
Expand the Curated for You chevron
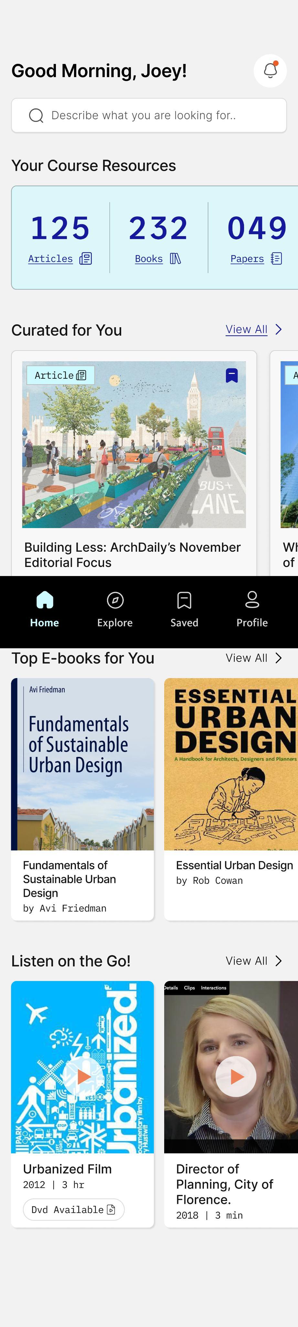pyautogui.click(x=279, y=330)
